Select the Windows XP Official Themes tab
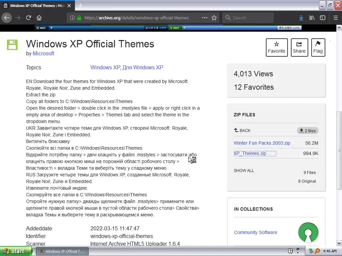342x256 pixels. click(x=37, y=6)
